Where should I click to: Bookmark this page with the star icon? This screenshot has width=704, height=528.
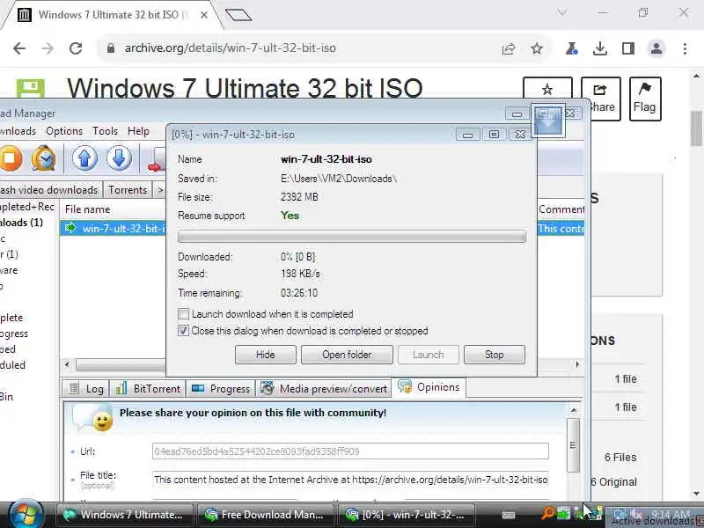click(537, 48)
